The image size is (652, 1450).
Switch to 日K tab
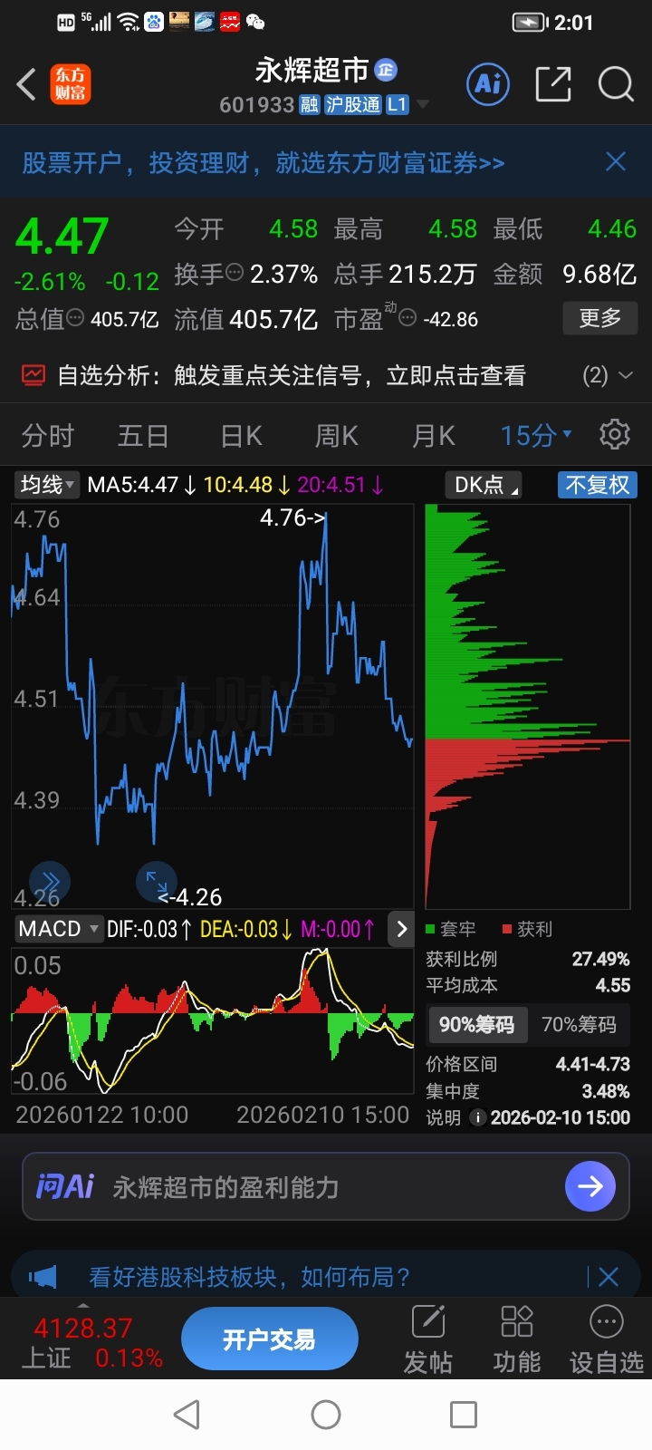pos(241,436)
